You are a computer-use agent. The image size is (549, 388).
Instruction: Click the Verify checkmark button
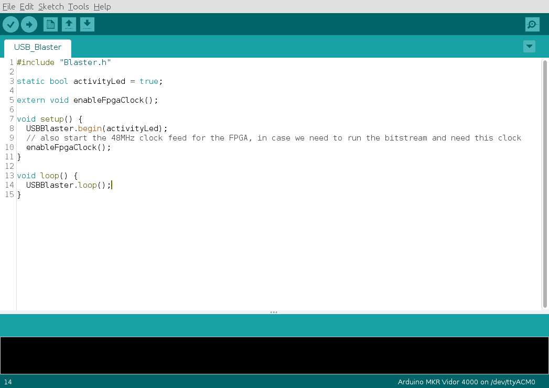point(10,24)
